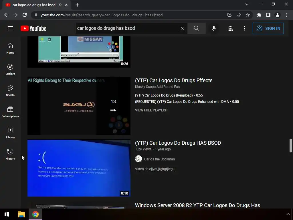Viewport: 293px width, 220px height.
Task: Click VIEW FULL PLAYLIST
Action: (151, 110)
